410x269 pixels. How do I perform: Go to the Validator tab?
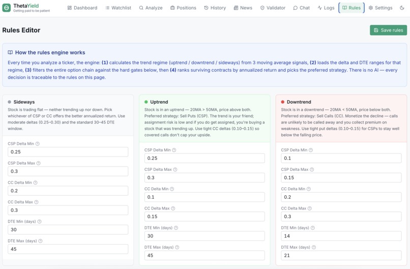click(273, 8)
